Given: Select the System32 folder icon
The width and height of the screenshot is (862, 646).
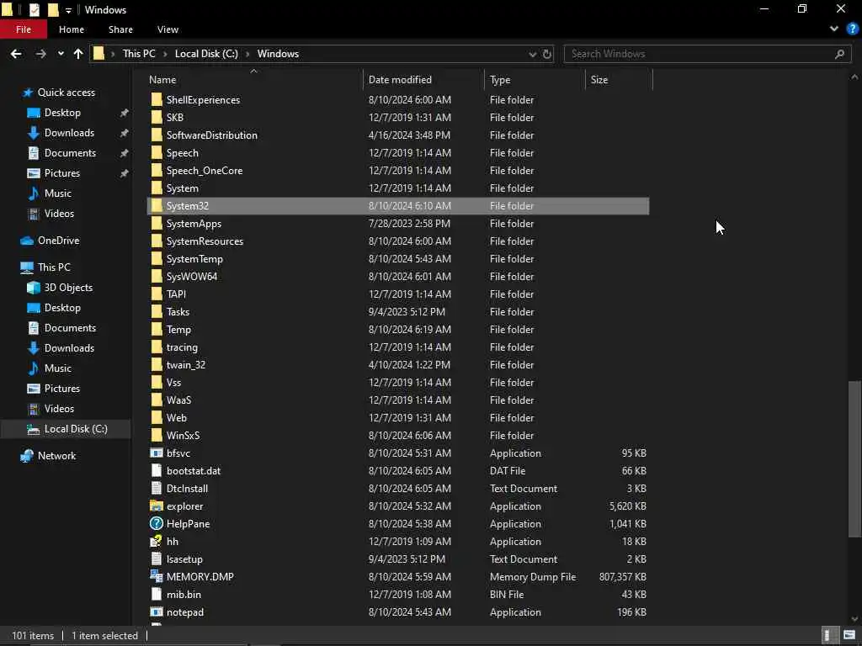Looking at the screenshot, I should pyautogui.click(x=157, y=206).
